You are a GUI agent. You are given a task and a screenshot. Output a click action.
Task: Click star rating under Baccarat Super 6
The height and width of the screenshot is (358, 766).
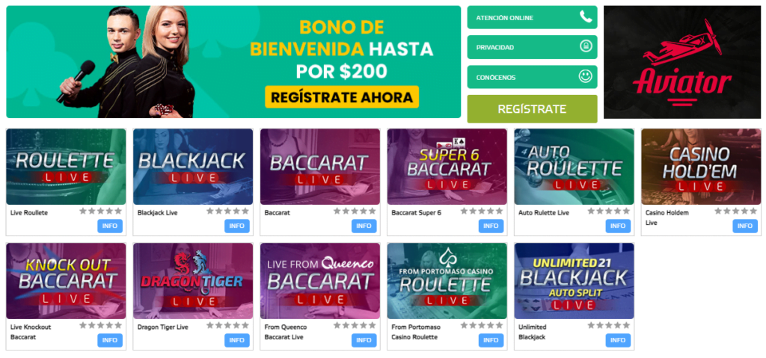point(482,212)
